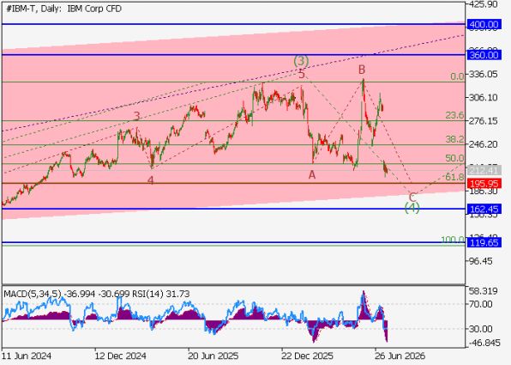
Task: Click the Fibonacci 50.0 level label
Action: tap(454, 158)
